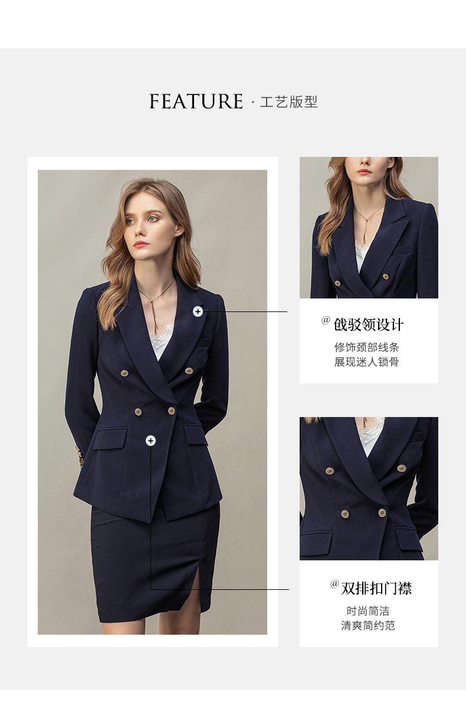Open the main model photo in navy suit

coord(152,402)
